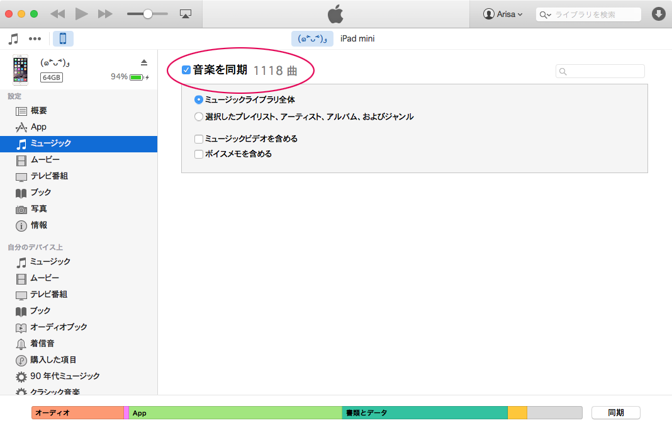Click the 1118 曲 song count

pyautogui.click(x=275, y=71)
